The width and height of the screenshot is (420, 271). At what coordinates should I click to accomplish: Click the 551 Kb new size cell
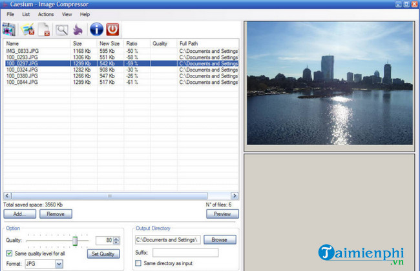[x=107, y=57]
